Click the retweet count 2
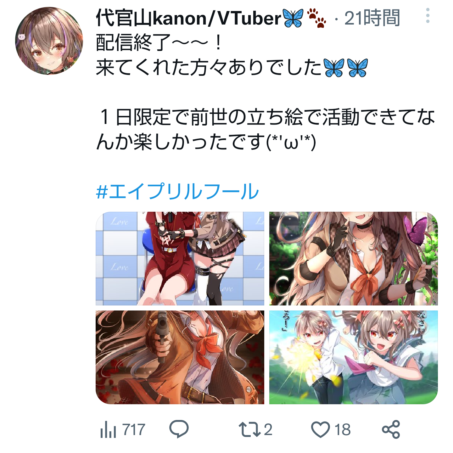The width and height of the screenshot is (453, 453). (268, 430)
